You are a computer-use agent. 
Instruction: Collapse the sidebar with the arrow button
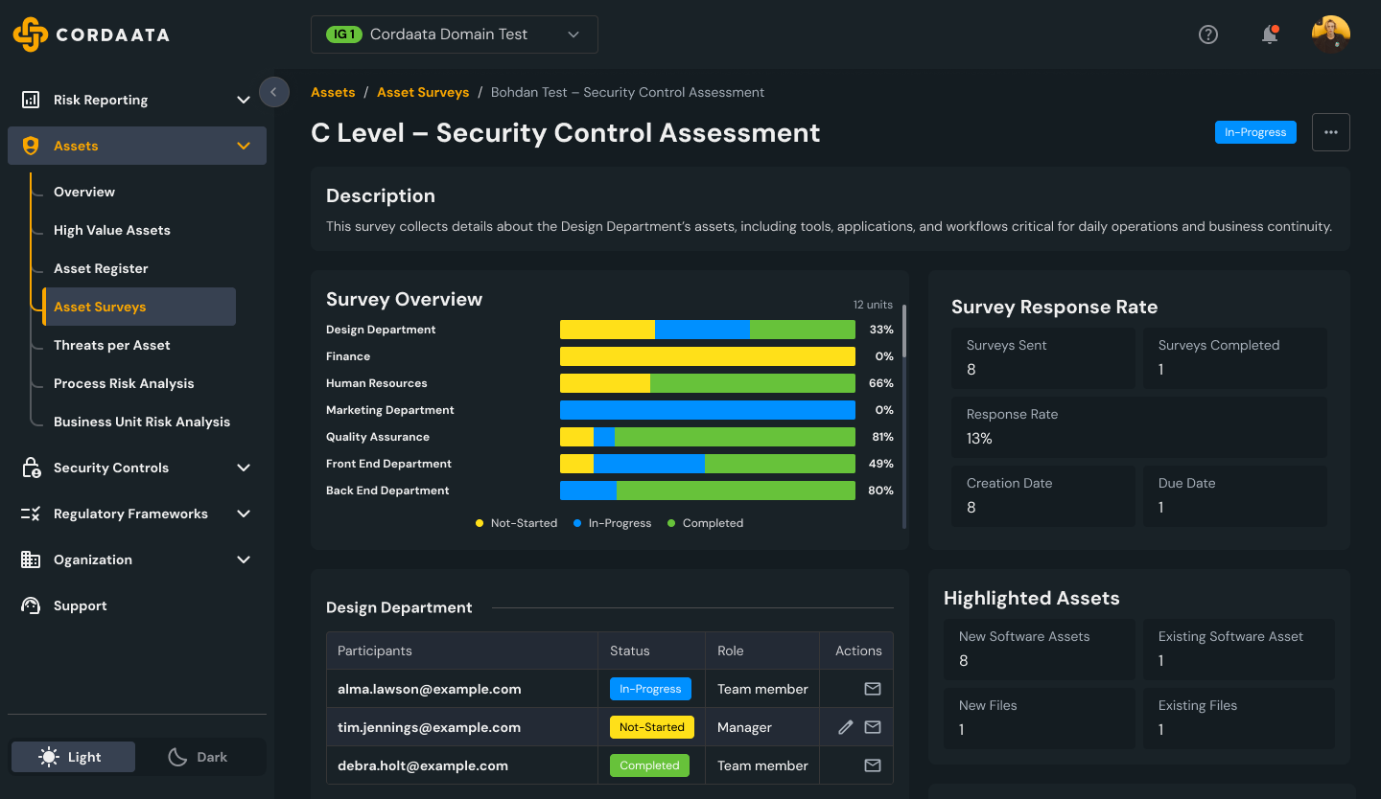pyautogui.click(x=273, y=92)
